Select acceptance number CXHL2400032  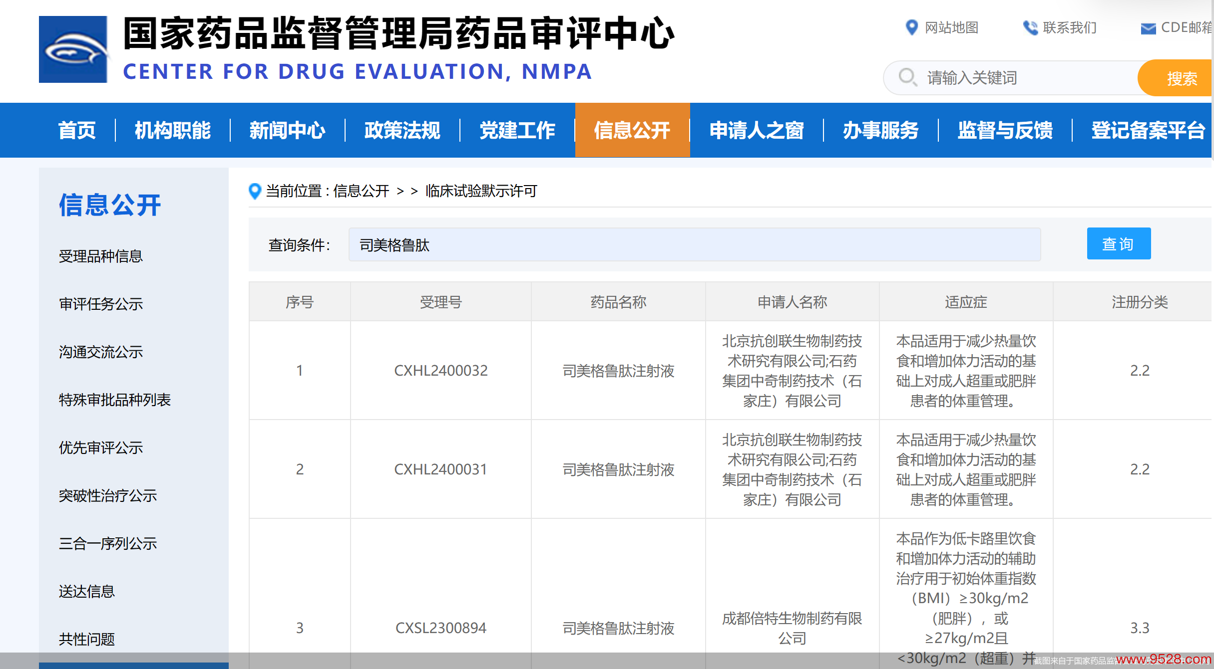tap(441, 371)
